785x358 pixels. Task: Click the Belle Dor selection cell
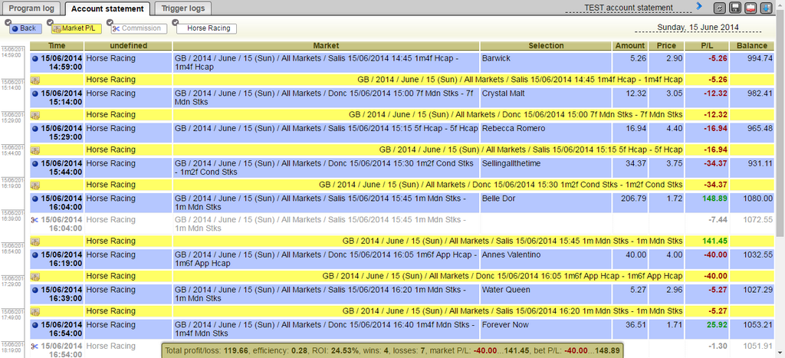click(546, 203)
